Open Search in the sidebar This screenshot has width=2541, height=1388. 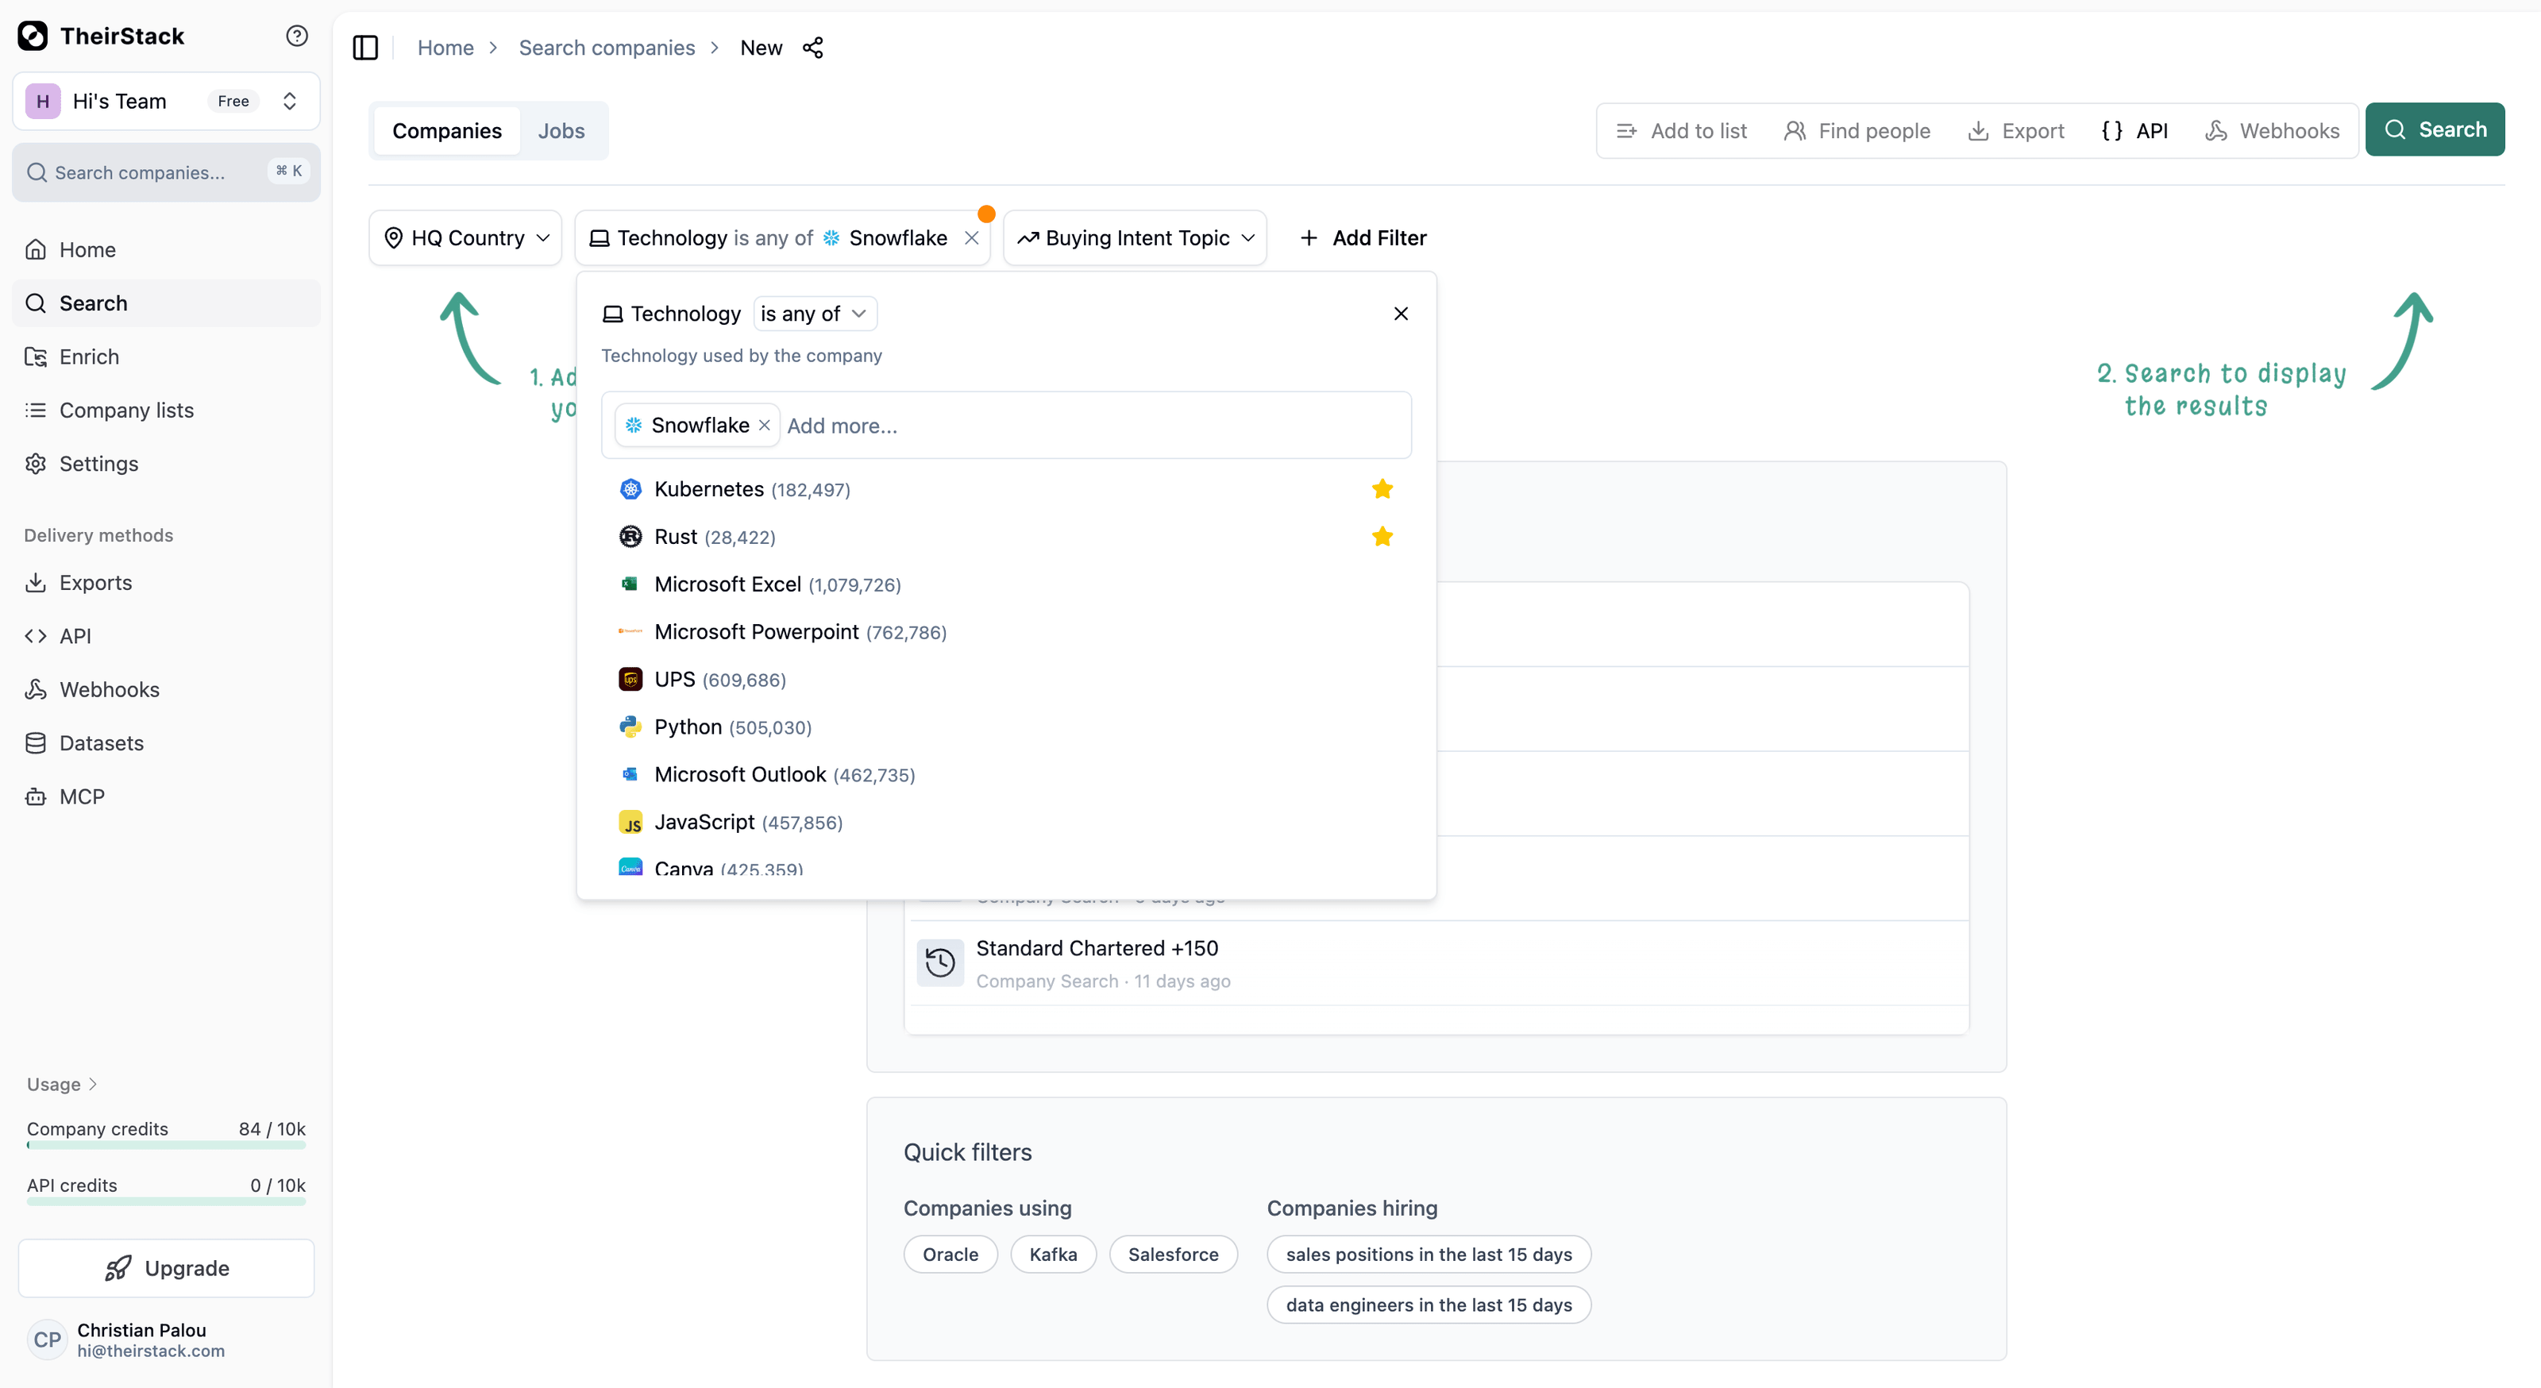(x=166, y=303)
